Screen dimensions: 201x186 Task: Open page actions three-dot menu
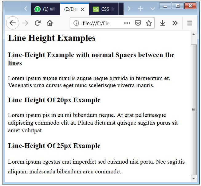click(x=127, y=23)
